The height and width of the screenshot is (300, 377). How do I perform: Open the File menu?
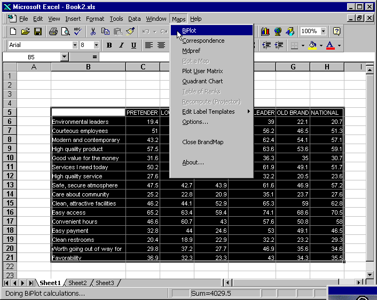[x=23, y=19]
